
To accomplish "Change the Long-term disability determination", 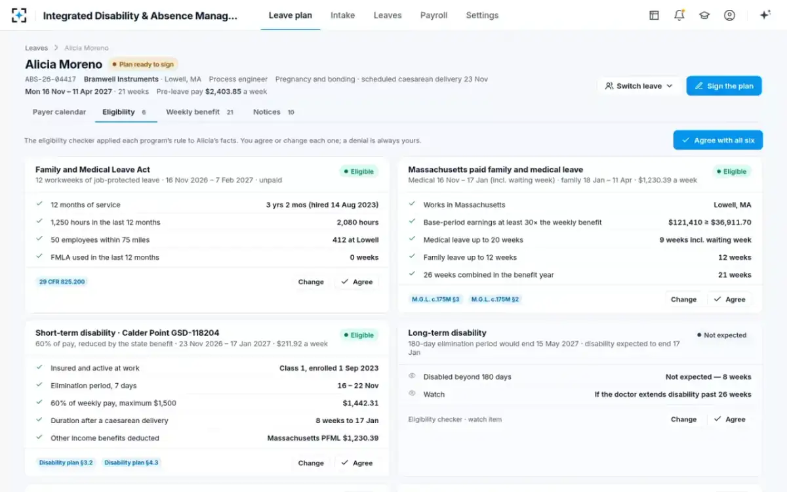I will [683, 419].
